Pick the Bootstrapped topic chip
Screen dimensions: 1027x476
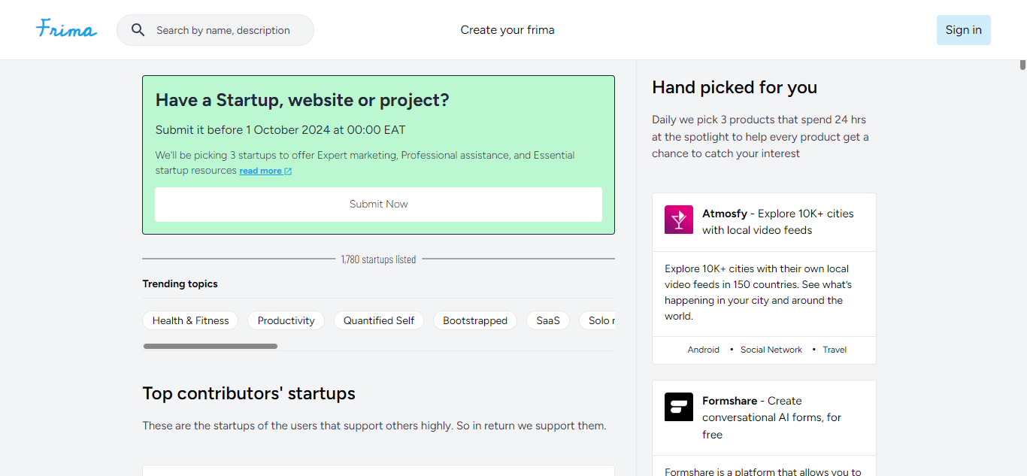[x=475, y=320]
